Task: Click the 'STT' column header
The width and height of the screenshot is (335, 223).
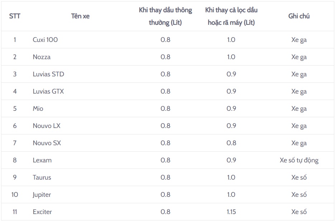Action: (15, 16)
